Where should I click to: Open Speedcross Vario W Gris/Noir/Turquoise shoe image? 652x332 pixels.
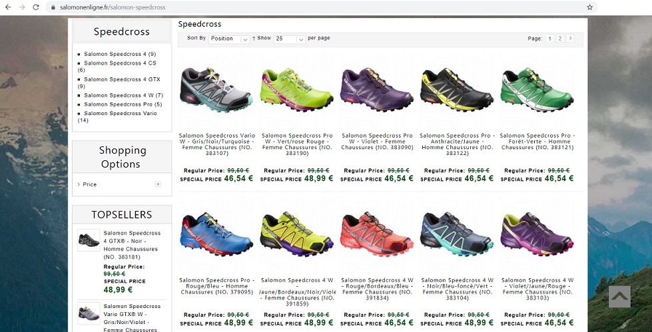pyautogui.click(x=216, y=90)
